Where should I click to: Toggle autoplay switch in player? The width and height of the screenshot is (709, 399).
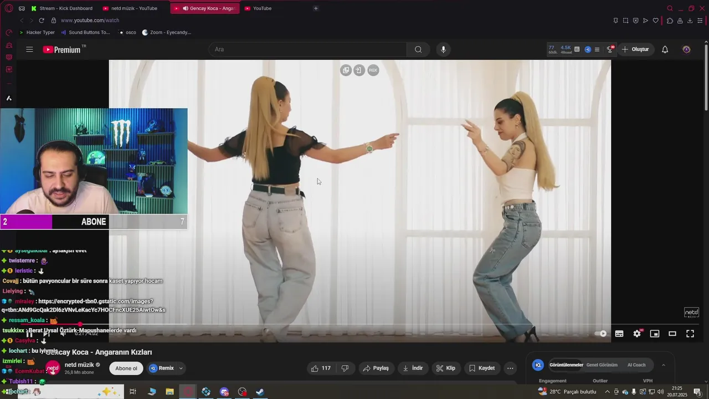(x=600, y=334)
